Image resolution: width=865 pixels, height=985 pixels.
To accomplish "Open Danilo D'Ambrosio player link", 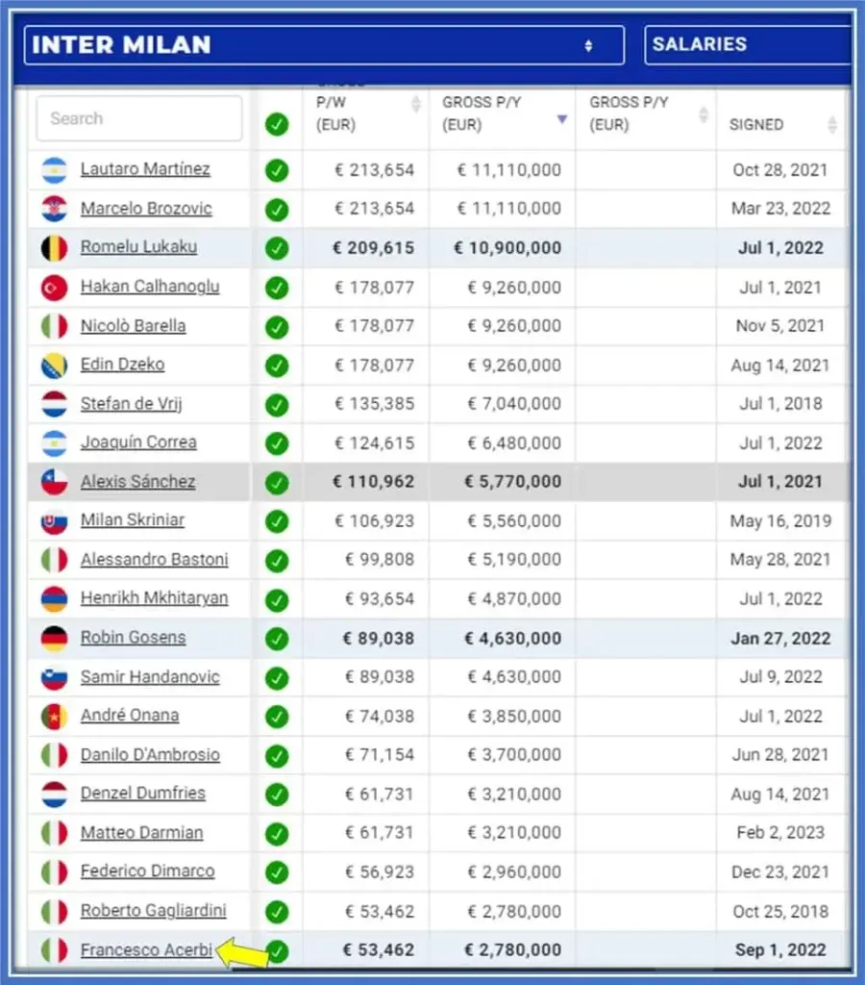I will (150, 754).
